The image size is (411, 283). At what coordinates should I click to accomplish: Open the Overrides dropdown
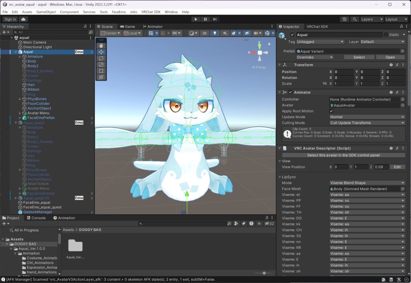pos(315,57)
